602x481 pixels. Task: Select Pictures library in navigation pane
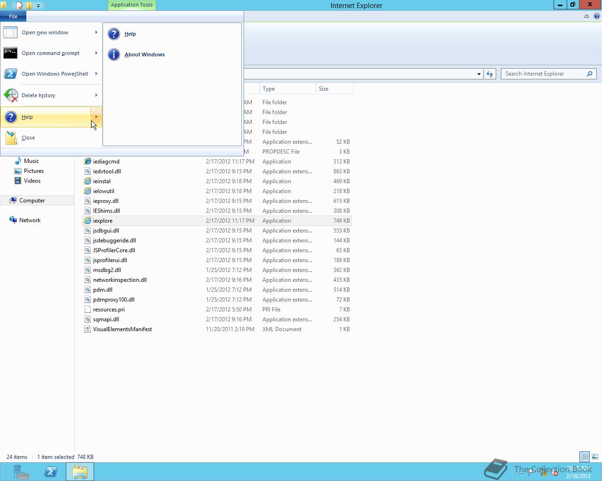[x=34, y=171]
